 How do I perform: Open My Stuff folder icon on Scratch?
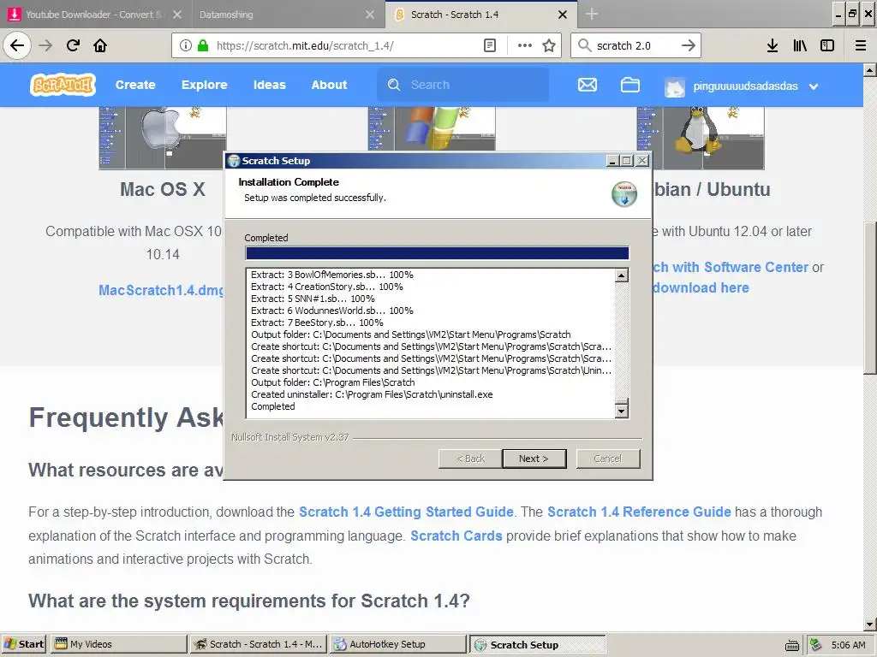pyautogui.click(x=630, y=85)
